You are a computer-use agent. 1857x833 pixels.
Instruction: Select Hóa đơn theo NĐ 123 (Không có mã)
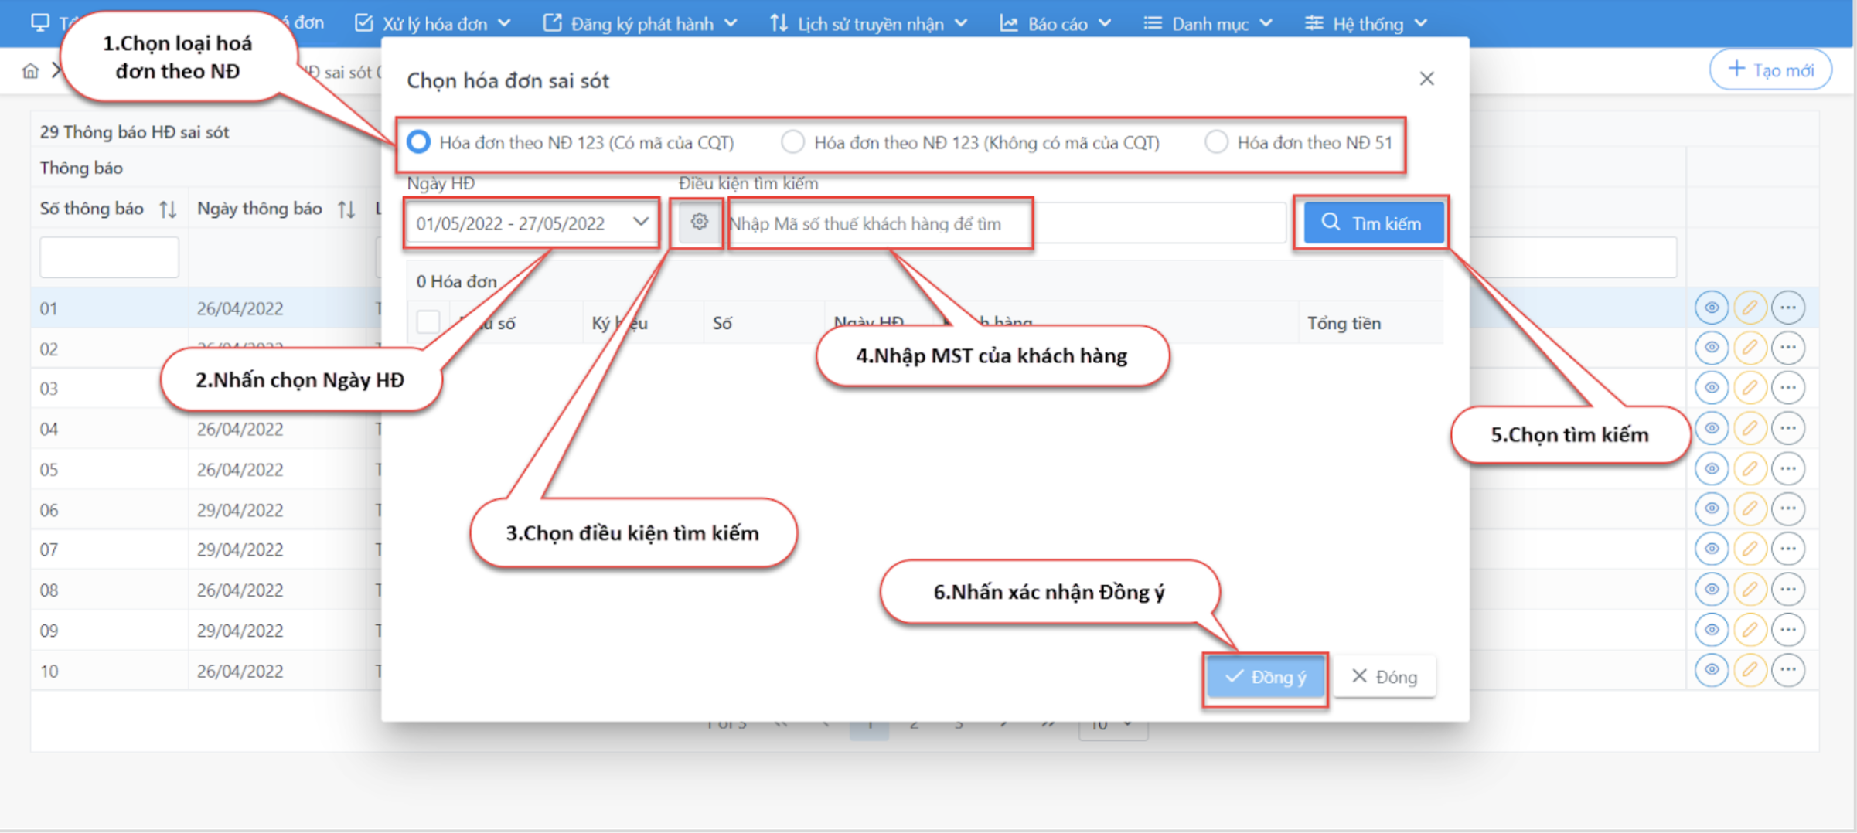point(792,142)
